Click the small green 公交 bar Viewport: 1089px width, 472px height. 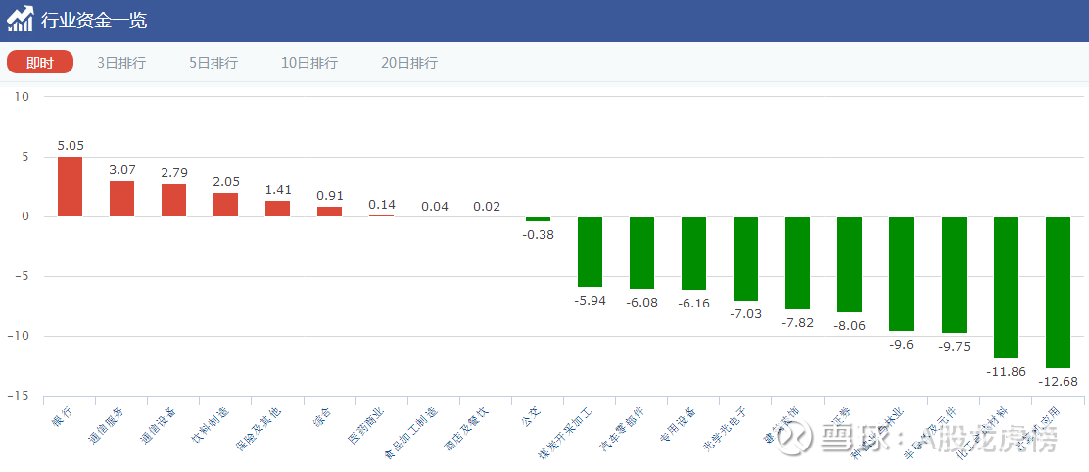pos(538,219)
